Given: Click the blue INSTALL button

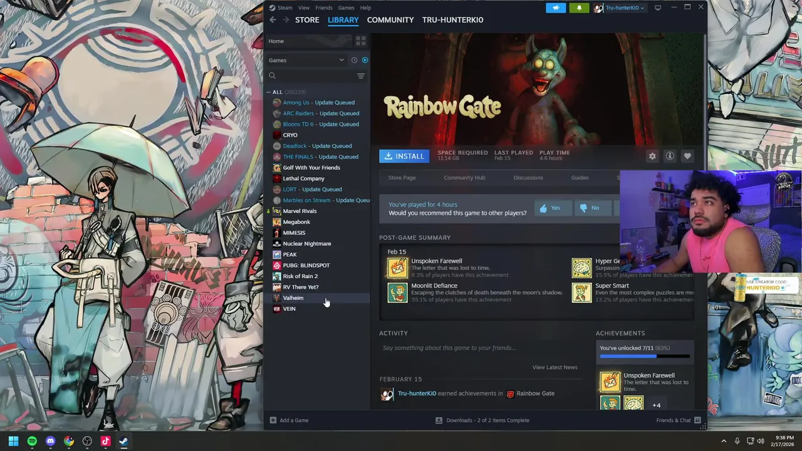Looking at the screenshot, I should coord(404,156).
